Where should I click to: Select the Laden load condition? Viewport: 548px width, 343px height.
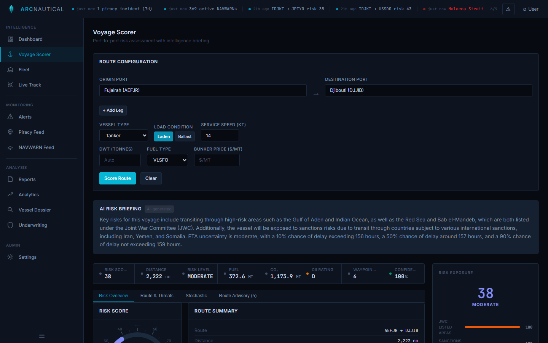pyautogui.click(x=164, y=136)
